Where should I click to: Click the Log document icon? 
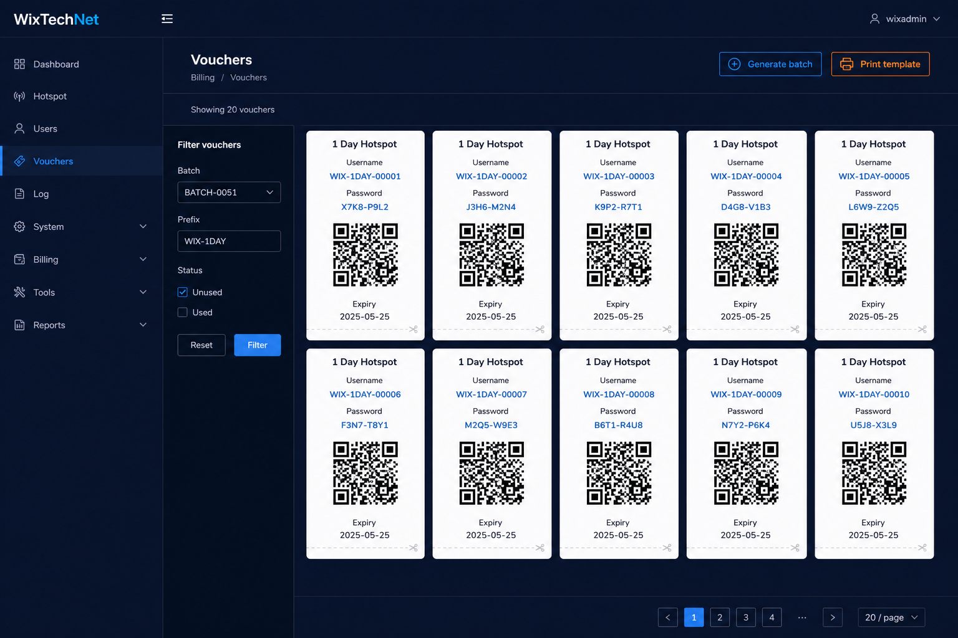19,194
